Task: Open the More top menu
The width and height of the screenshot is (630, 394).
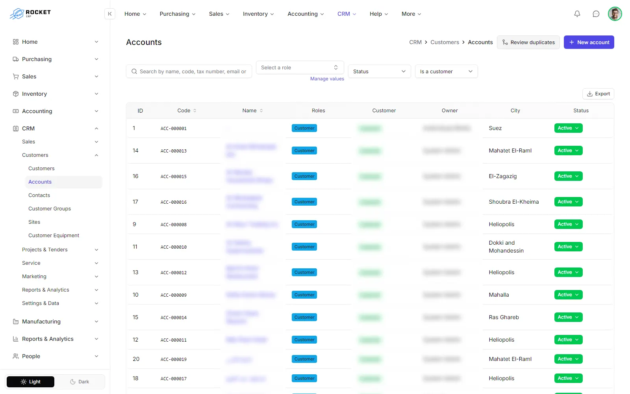Action: click(x=411, y=14)
